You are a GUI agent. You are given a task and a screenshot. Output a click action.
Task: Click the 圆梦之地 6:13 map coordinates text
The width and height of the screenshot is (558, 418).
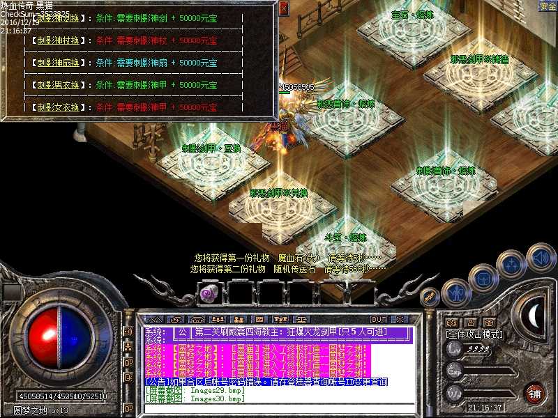[41, 410]
